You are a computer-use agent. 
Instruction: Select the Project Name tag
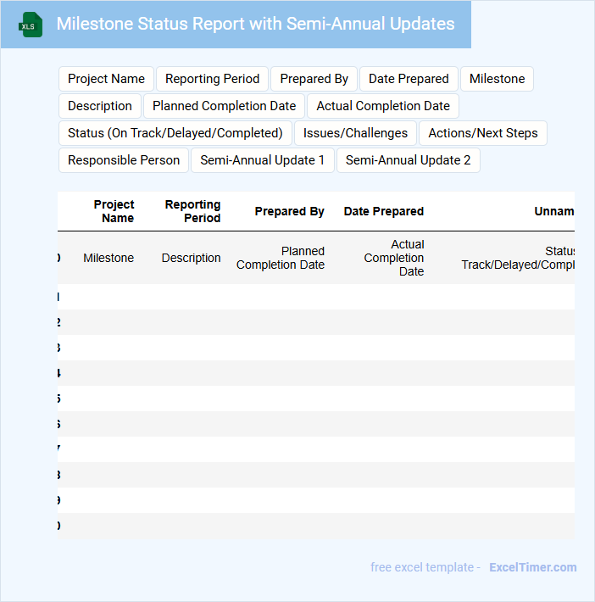(x=106, y=79)
